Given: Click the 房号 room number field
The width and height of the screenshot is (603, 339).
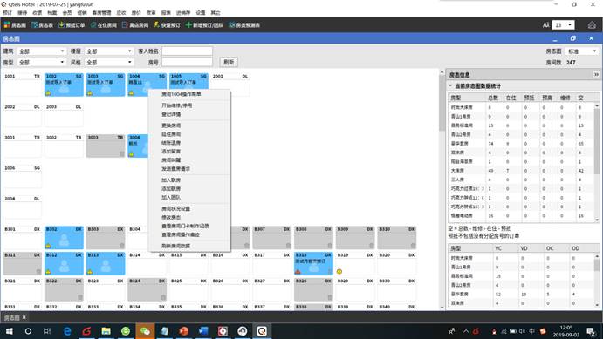Looking at the screenshot, I should pos(187,62).
